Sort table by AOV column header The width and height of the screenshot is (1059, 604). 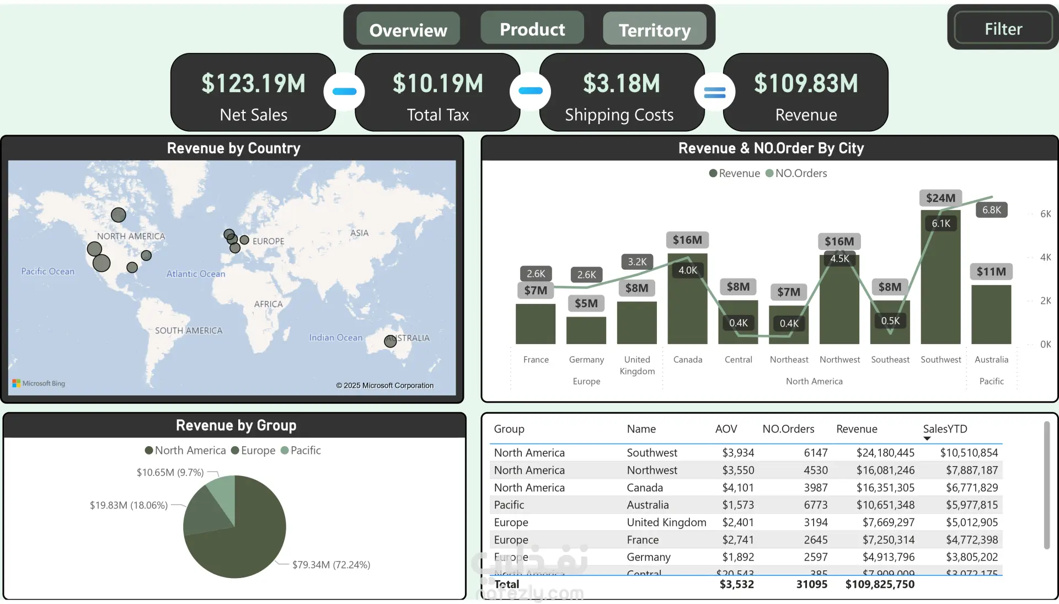[x=726, y=429]
